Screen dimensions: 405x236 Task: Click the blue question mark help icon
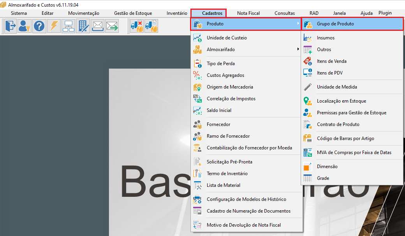[39, 26]
